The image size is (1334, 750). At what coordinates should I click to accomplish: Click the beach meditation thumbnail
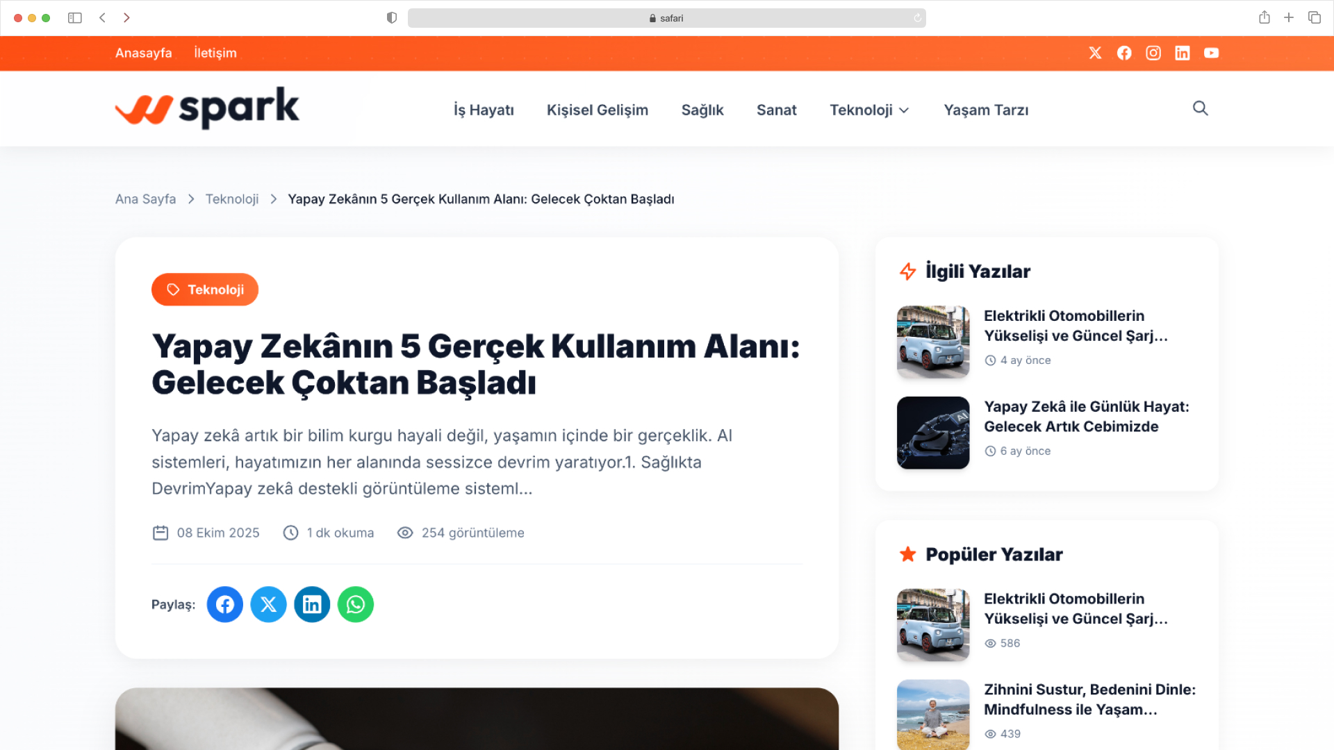tap(933, 715)
